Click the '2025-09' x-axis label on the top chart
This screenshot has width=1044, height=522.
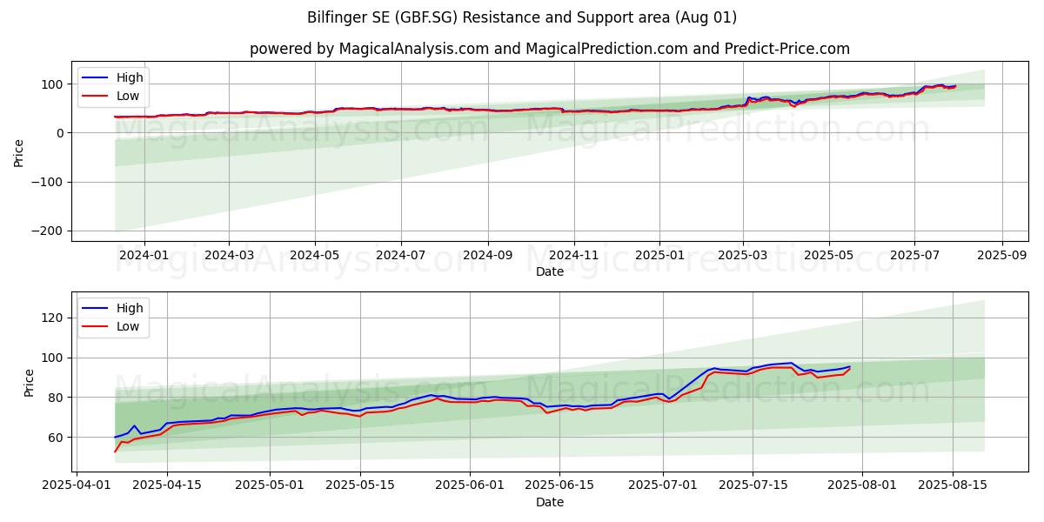(1001, 255)
